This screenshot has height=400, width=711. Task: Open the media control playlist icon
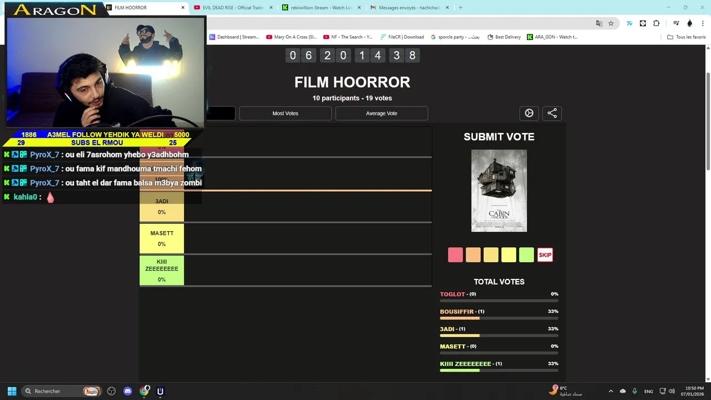[x=676, y=23]
